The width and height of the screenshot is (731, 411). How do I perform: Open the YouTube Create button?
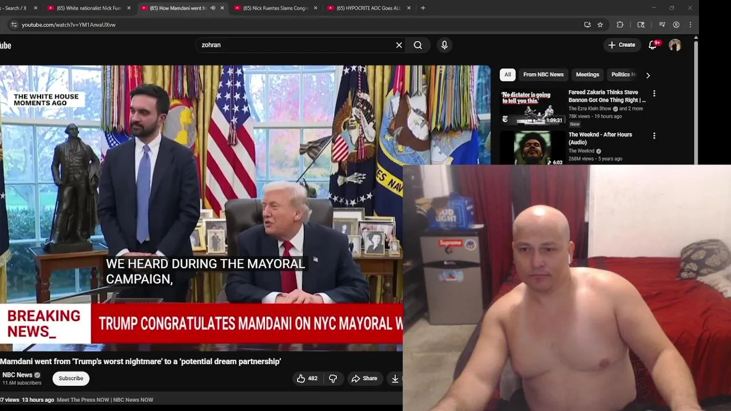(622, 45)
